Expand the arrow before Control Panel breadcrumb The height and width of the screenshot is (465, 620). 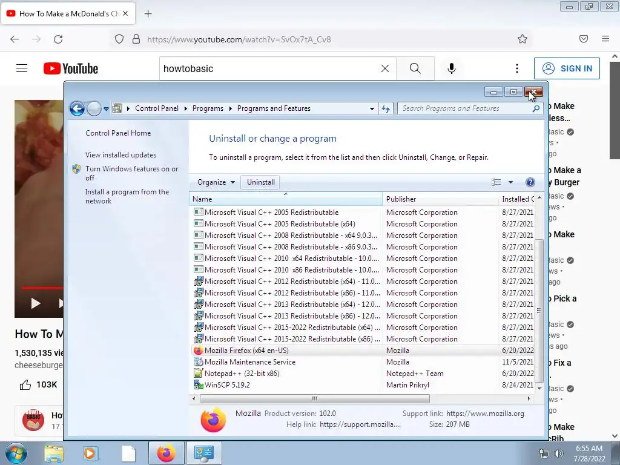tap(128, 108)
